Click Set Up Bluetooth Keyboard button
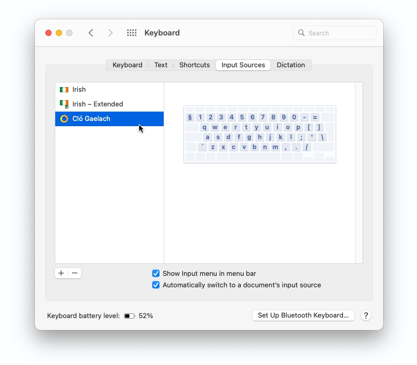 click(303, 315)
